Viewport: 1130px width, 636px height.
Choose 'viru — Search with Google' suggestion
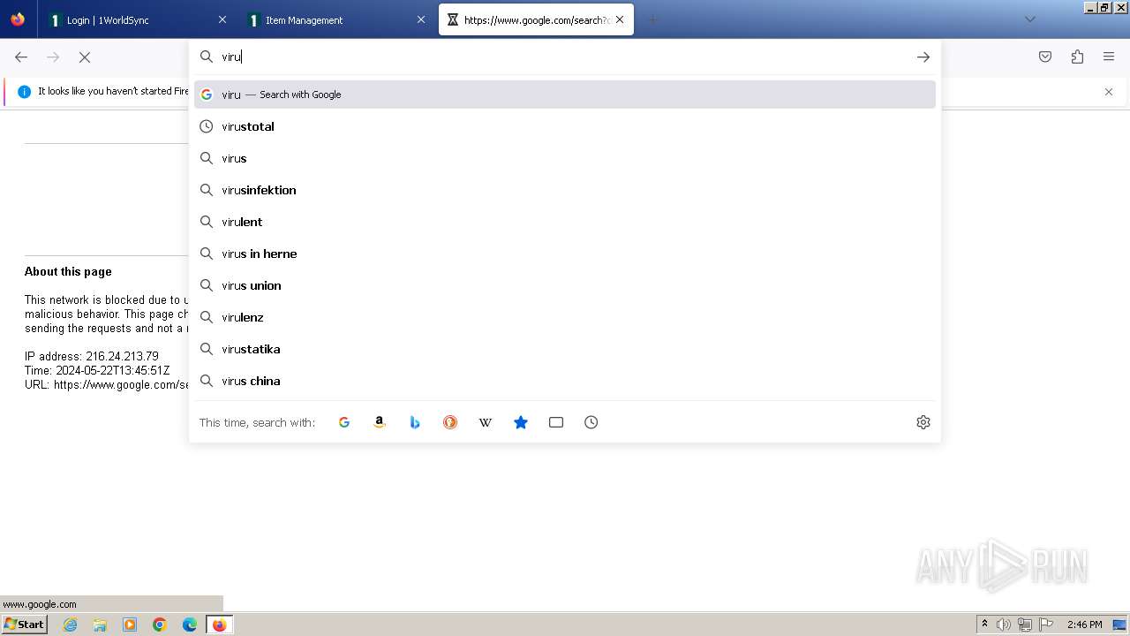[565, 95]
